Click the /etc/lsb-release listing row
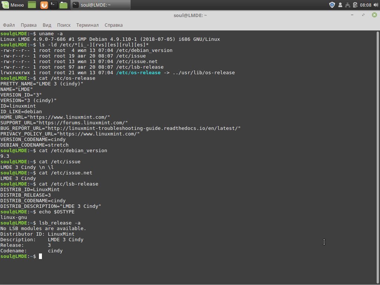380x285 pixels. [x=82, y=67]
